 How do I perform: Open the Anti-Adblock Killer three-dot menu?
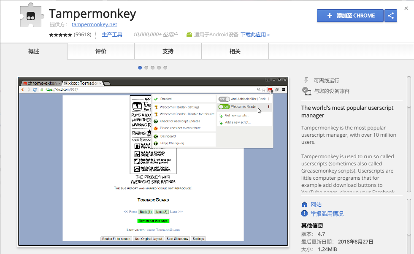point(269,99)
